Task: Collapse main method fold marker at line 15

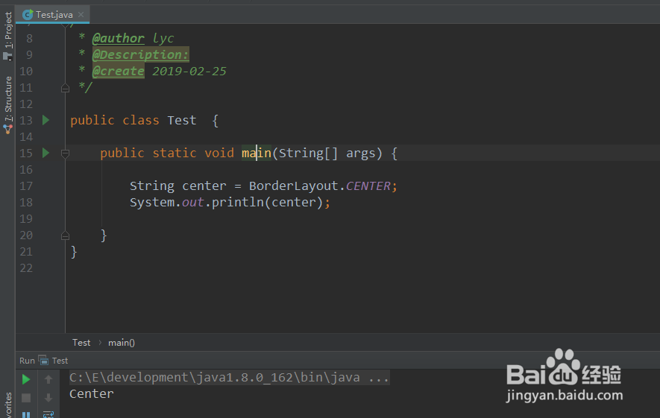Action: (x=65, y=153)
